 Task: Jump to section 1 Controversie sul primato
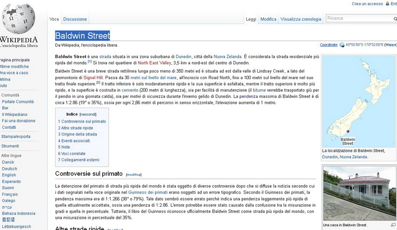click(x=82, y=122)
